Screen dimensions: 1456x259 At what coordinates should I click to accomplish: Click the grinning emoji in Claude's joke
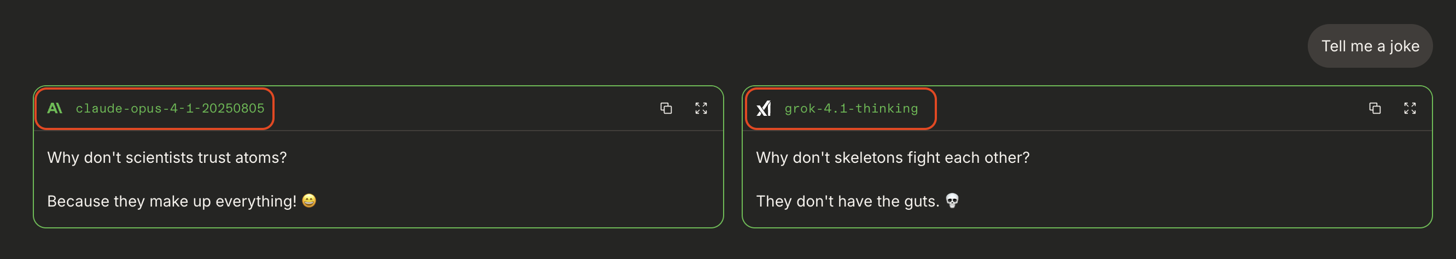click(x=308, y=201)
